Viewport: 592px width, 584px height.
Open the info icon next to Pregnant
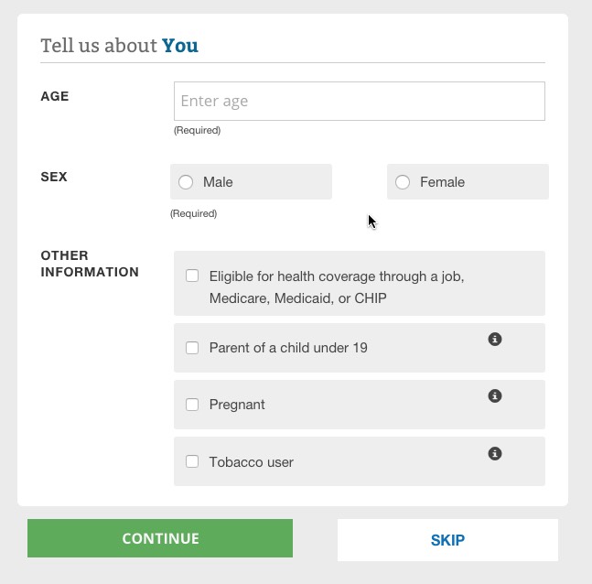[x=495, y=396]
